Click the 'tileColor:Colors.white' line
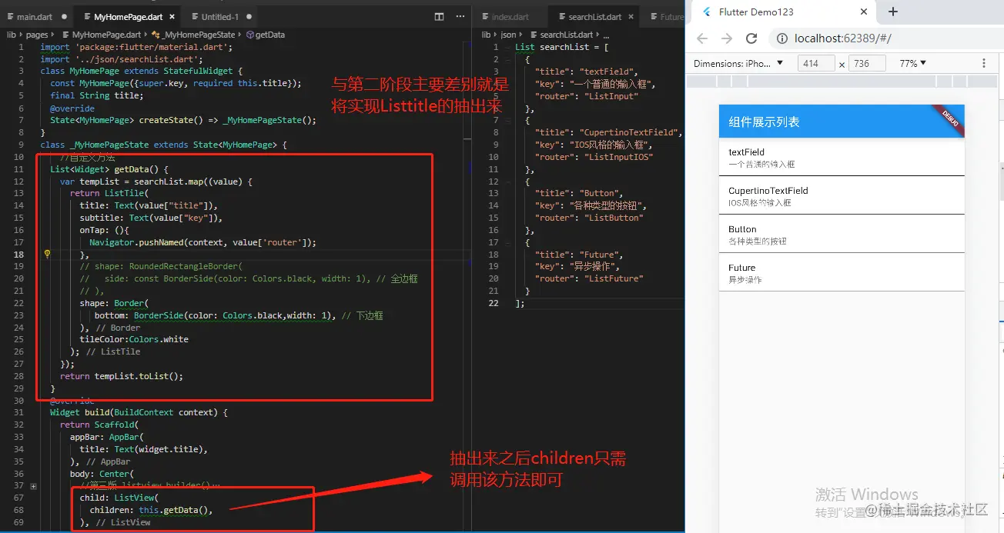 [134, 339]
